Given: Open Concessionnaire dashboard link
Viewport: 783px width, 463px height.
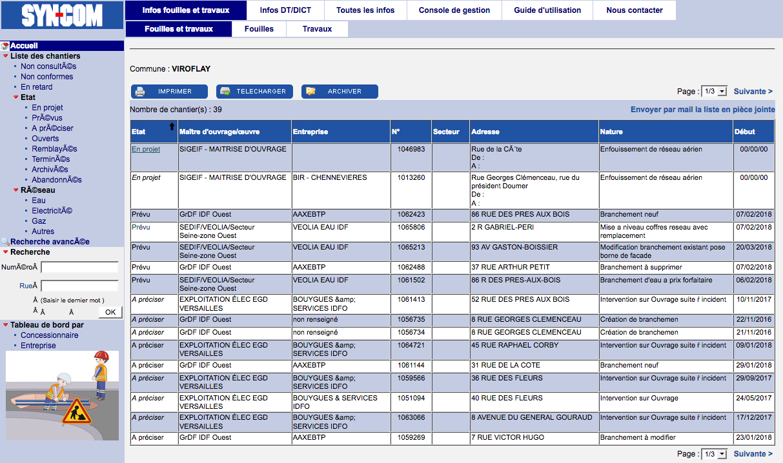Looking at the screenshot, I should click(49, 335).
